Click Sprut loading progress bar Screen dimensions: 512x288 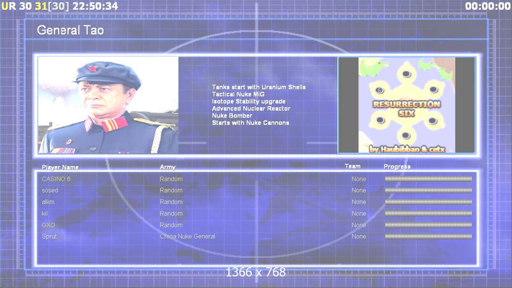click(x=428, y=237)
